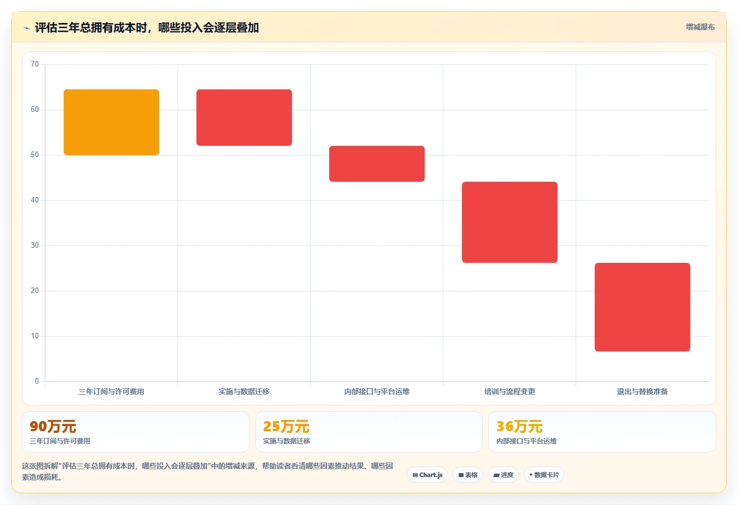738x505 pixels.
Task: Open the 36万元 data card
Action: coord(602,432)
